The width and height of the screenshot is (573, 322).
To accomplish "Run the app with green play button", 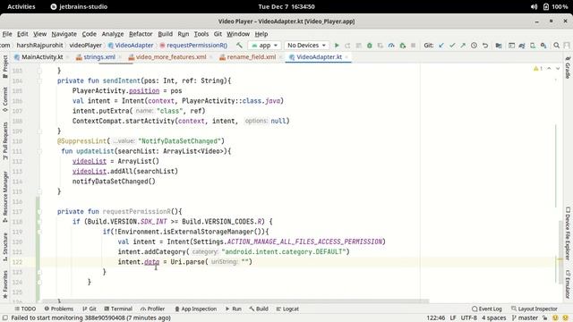I will [337, 46].
